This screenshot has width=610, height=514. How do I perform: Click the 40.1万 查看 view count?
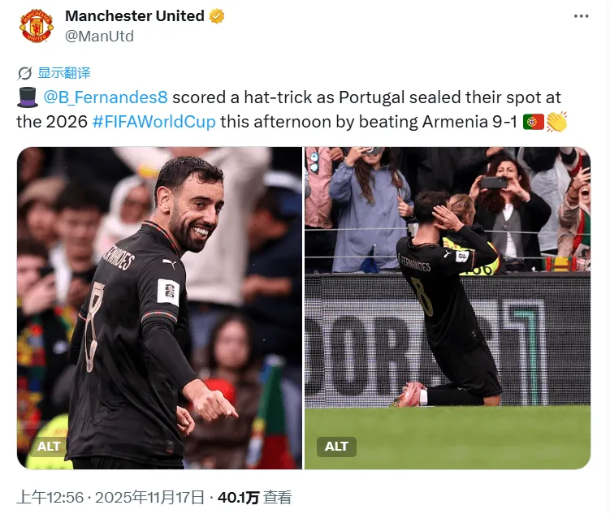coord(254,497)
